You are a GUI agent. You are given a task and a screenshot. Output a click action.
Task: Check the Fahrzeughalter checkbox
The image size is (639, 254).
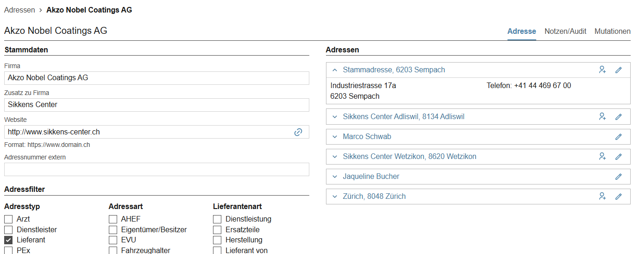tap(113, 250)
